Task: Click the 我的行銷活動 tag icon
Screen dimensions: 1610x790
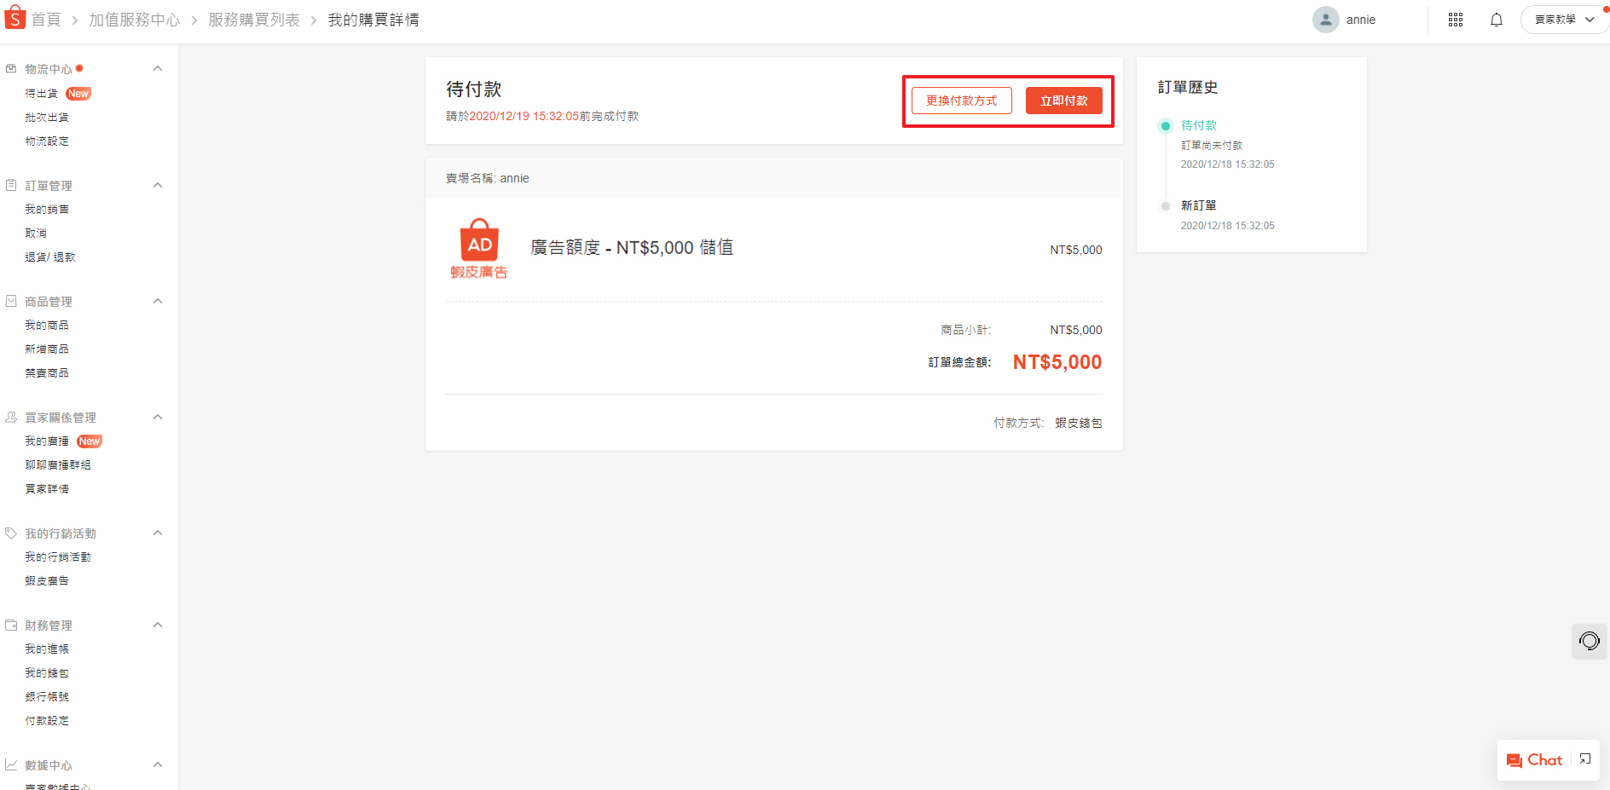Action: pos(11,533)
